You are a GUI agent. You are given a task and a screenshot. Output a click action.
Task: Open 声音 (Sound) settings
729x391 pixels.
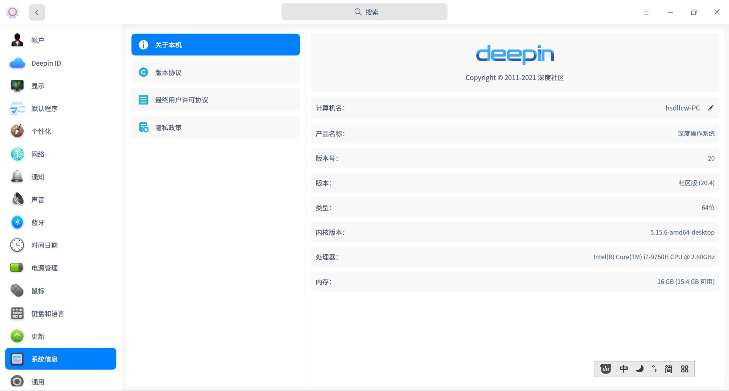(x=38, y=200)
